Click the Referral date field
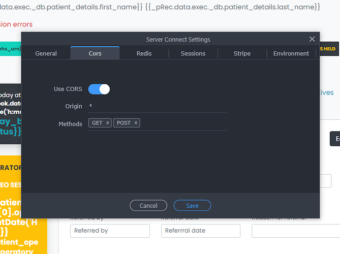 coord(200,231)
